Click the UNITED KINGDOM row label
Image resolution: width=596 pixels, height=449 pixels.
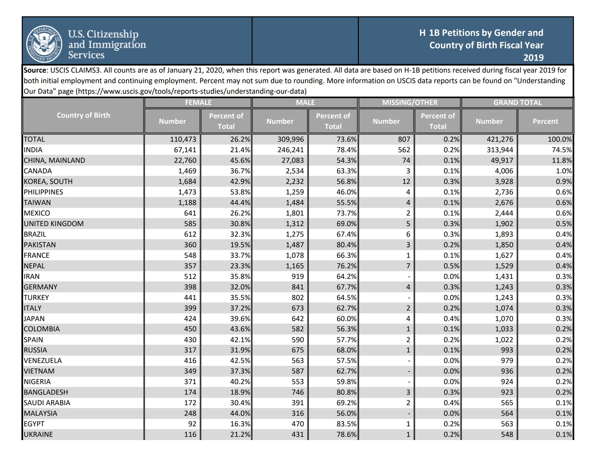54,224
